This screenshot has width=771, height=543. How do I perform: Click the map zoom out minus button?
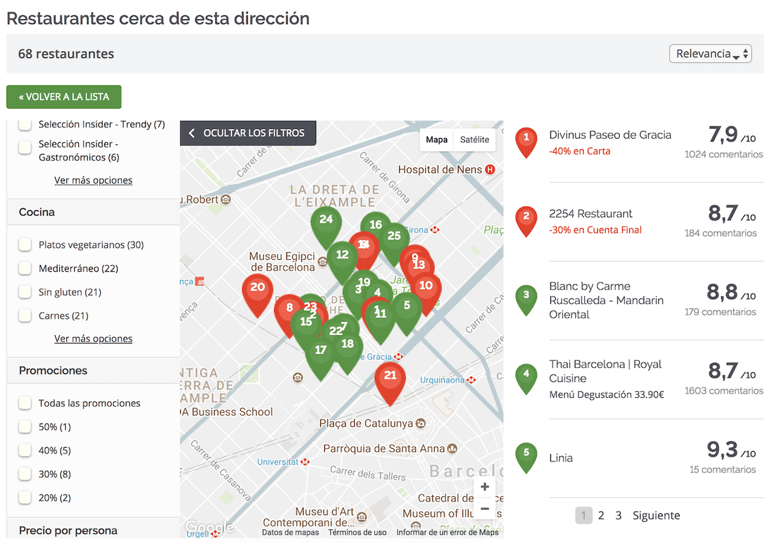click(x=484, y=509)
